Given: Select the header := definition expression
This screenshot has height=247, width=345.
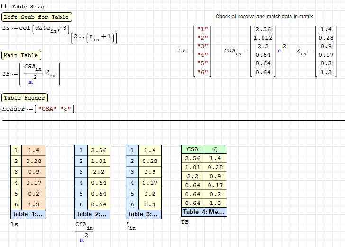Looking at the screenshot, I should tap(38, 109).
